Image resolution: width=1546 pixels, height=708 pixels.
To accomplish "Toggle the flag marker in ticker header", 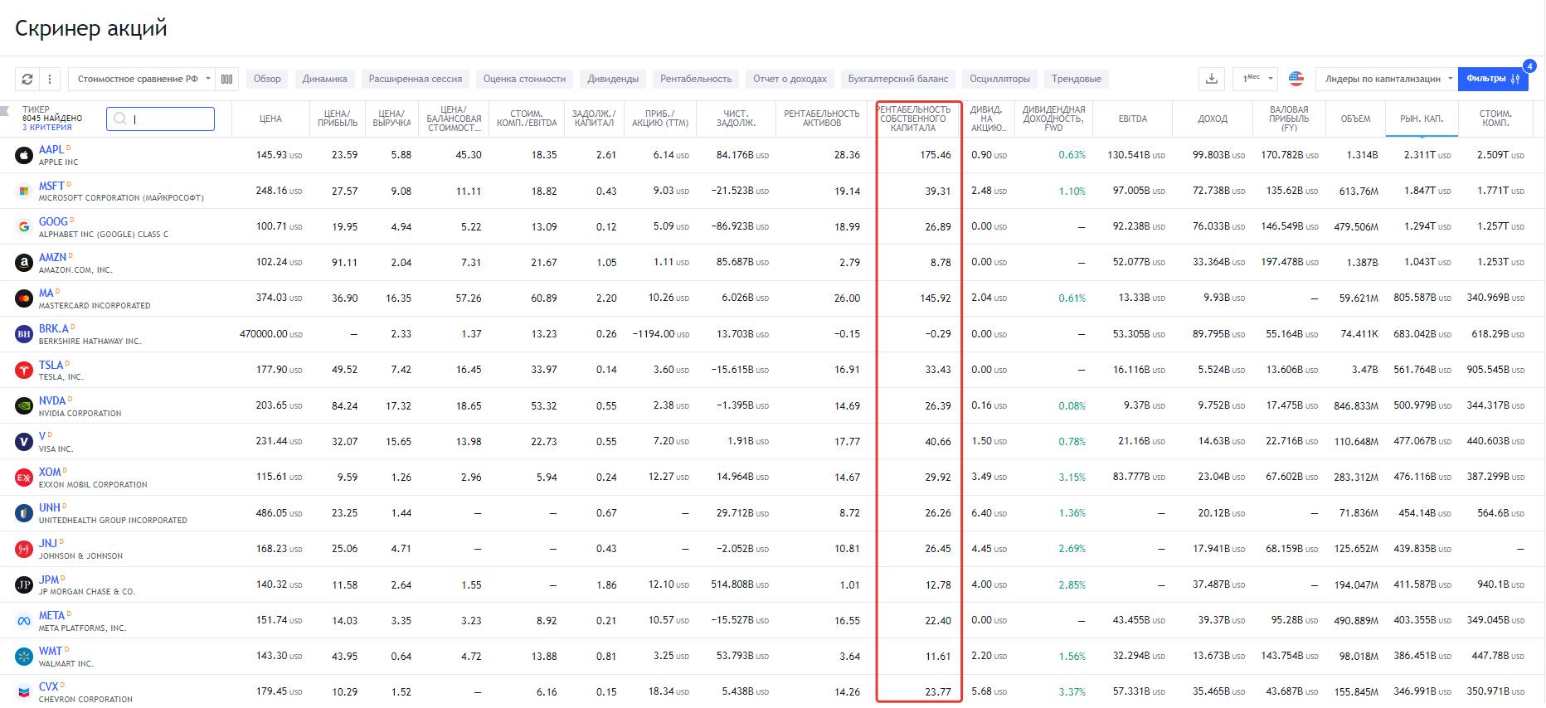I will 6,109.
